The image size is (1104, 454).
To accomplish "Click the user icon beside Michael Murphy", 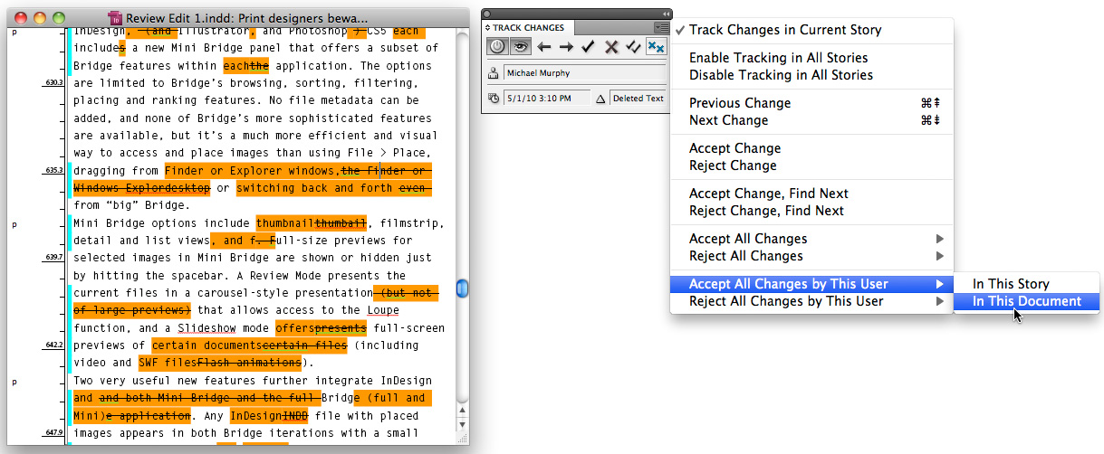I will (493, 73).
